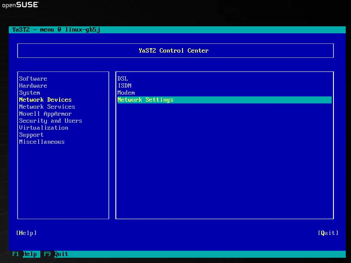Open the DSL module

pos(123,79)
